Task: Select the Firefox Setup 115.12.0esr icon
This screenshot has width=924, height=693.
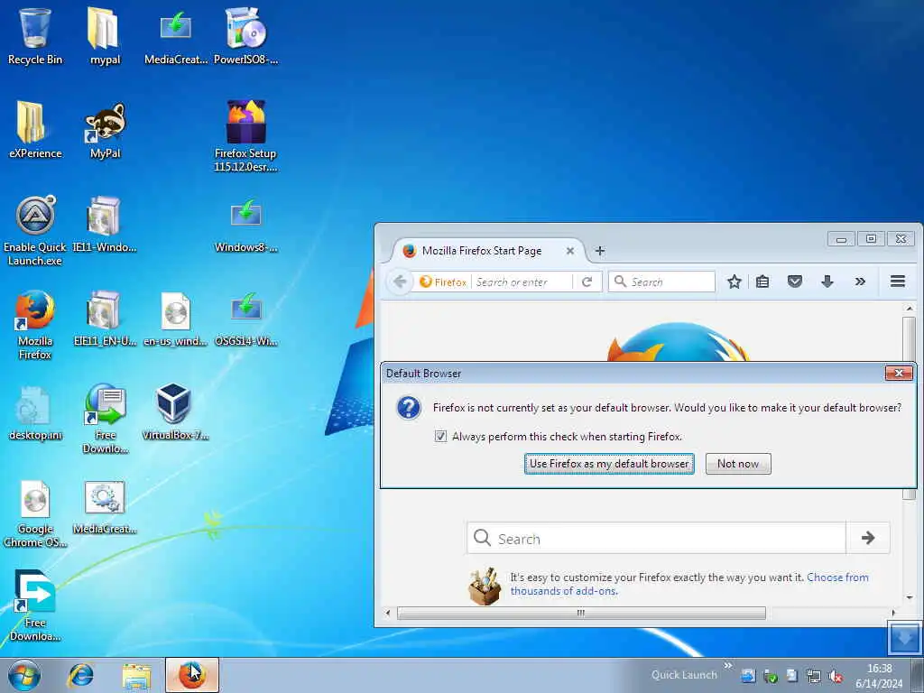Action: point(245,135)
